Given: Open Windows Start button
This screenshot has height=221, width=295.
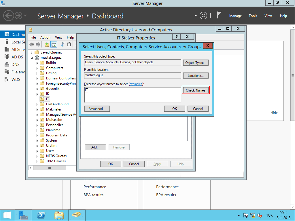Looking at the screenshot, I should click(x=7, y=215).
